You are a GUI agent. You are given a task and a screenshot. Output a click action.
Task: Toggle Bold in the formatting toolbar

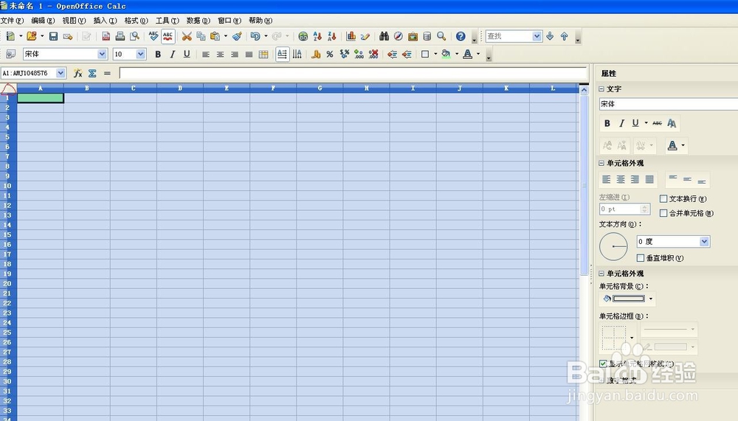[158, 54]
